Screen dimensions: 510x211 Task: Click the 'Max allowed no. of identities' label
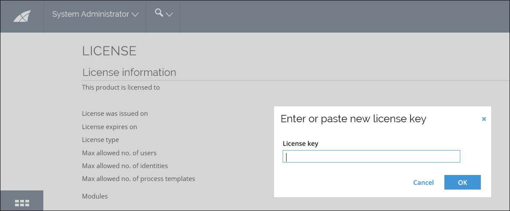(125, 166)
